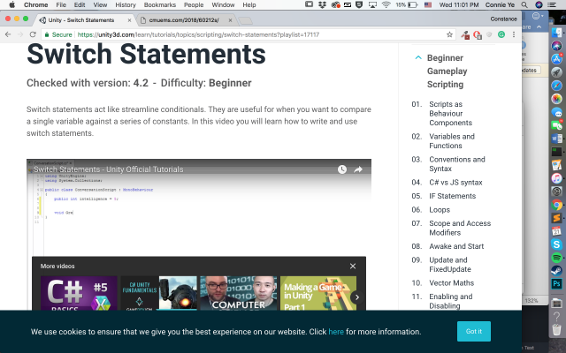Screen dimensions: 566x353
Task: Open Microsoft Word from the Dock
Action: click(556, 139)
